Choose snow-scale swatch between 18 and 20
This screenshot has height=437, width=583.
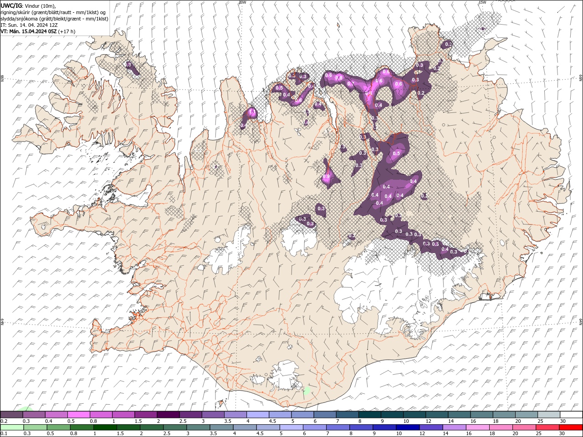click(x=504, y=415)
